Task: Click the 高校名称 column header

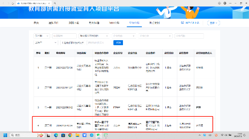Action: (x=183, y=53)
